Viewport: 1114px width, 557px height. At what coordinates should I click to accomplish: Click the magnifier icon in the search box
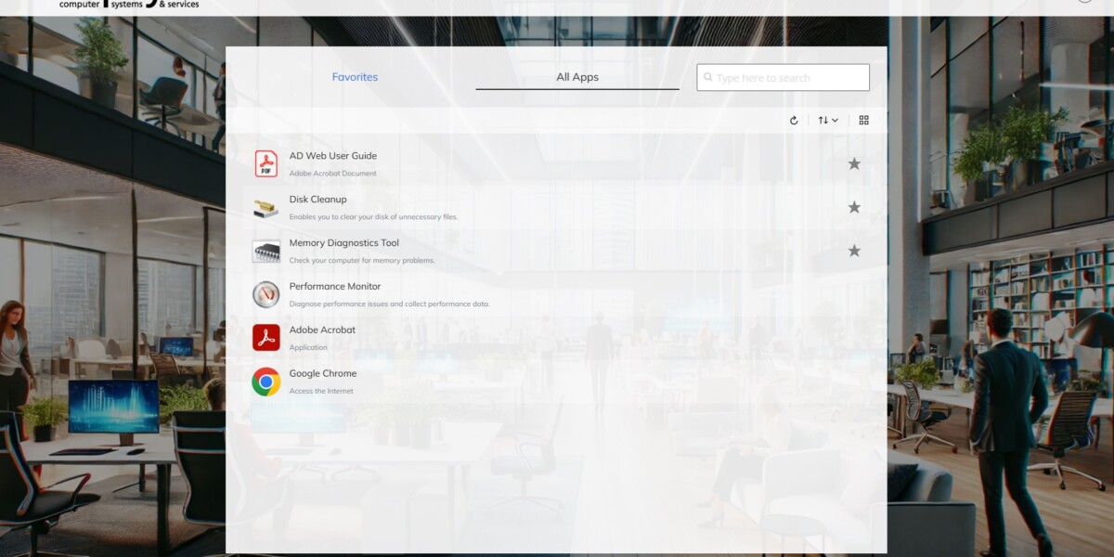708,77
